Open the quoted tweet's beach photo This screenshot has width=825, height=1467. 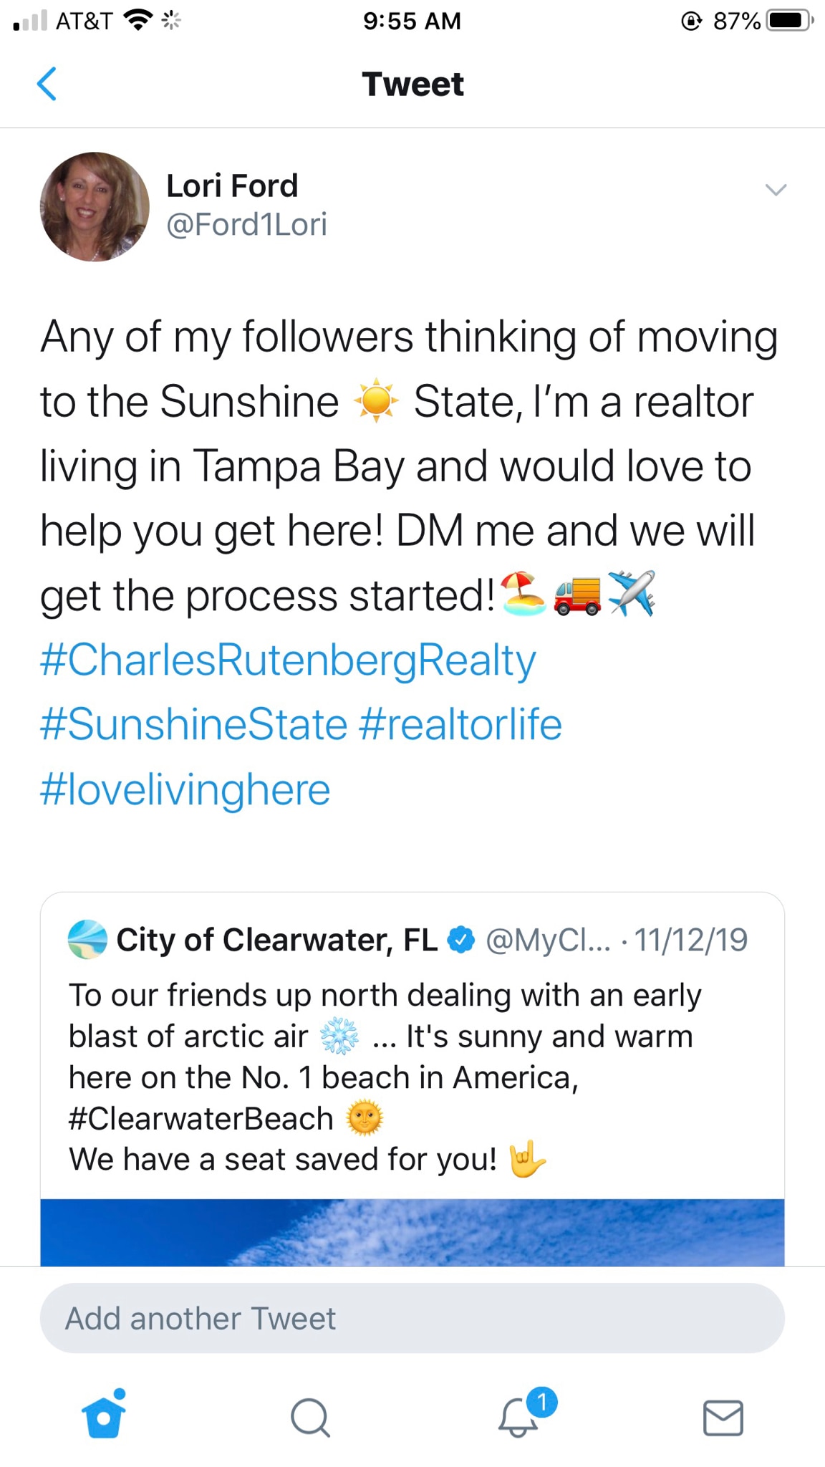pyautogui.click(x=412, y=1232)
